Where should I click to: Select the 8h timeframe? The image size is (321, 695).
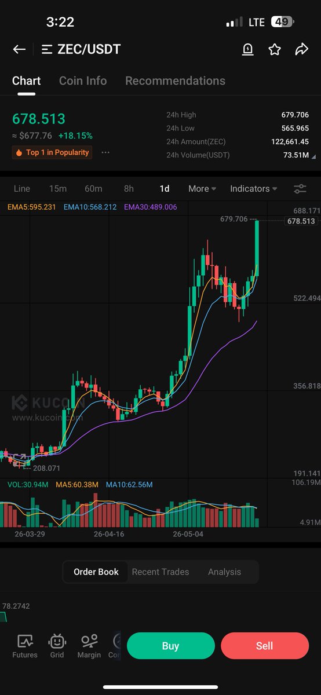(129, 189)
